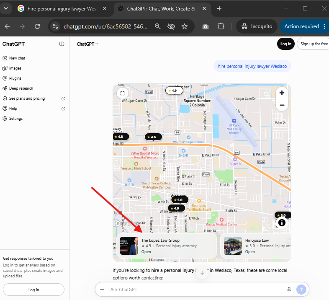Click the Super 8 map label
The image size is (329, 300).
click(235, 164)
